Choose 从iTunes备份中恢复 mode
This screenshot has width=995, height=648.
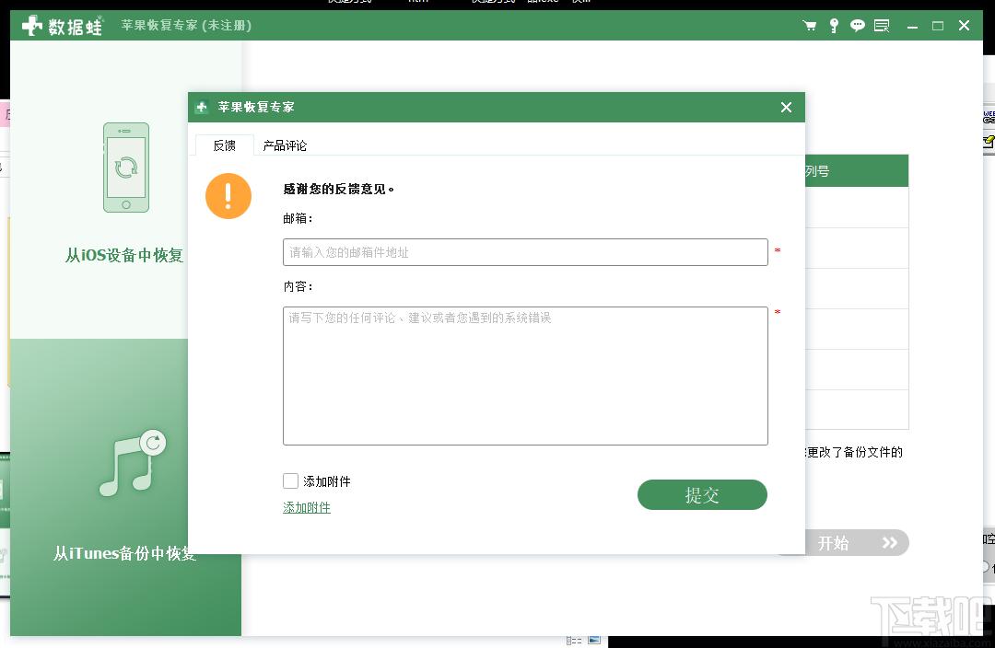[124, 553]
